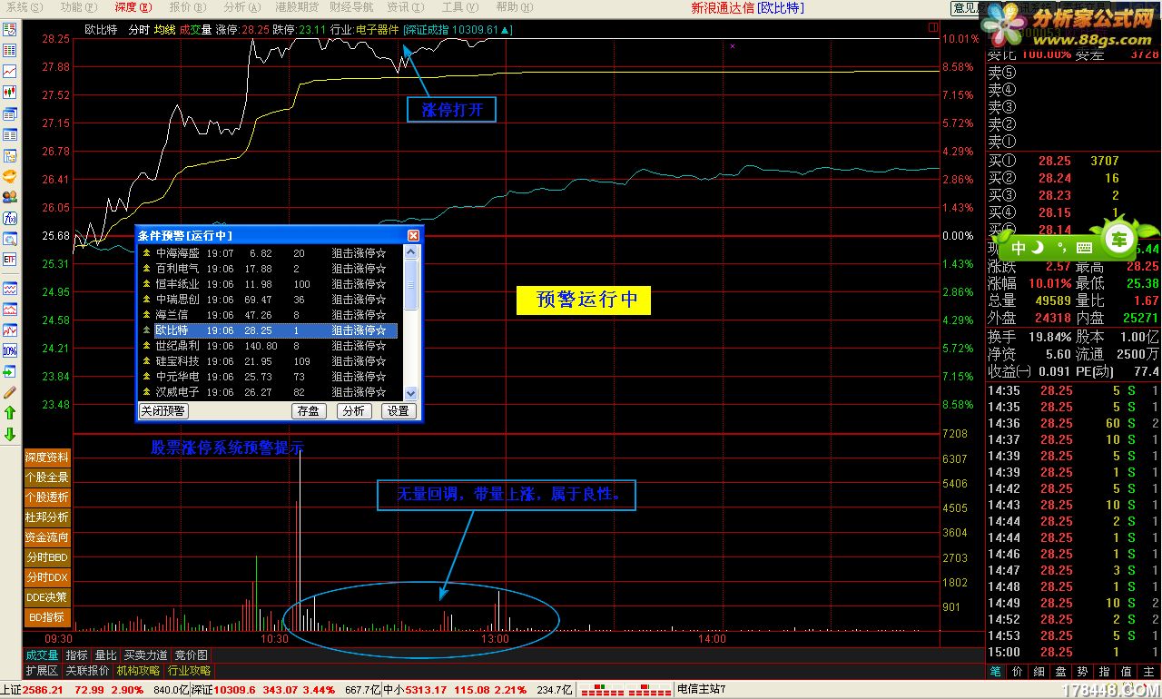Viewport: 1162px width, 699px height.
Task: Open the 深度(E) menu
Action: tap(132, 7)
